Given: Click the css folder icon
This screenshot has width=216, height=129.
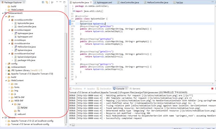Looking at the screenshot, I should click(x=12, y=84).
